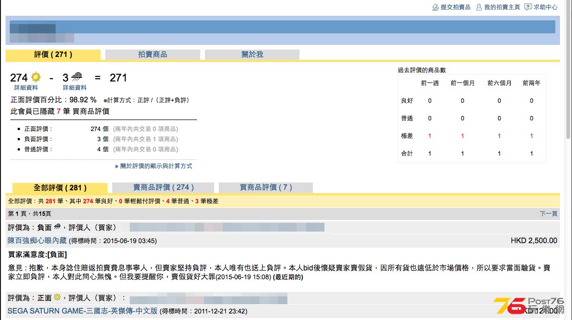The width and height of the screenshot is (572, 320).
Task: Click the person icon beside 我的拍賣主頁
Action: coord(479,7)
